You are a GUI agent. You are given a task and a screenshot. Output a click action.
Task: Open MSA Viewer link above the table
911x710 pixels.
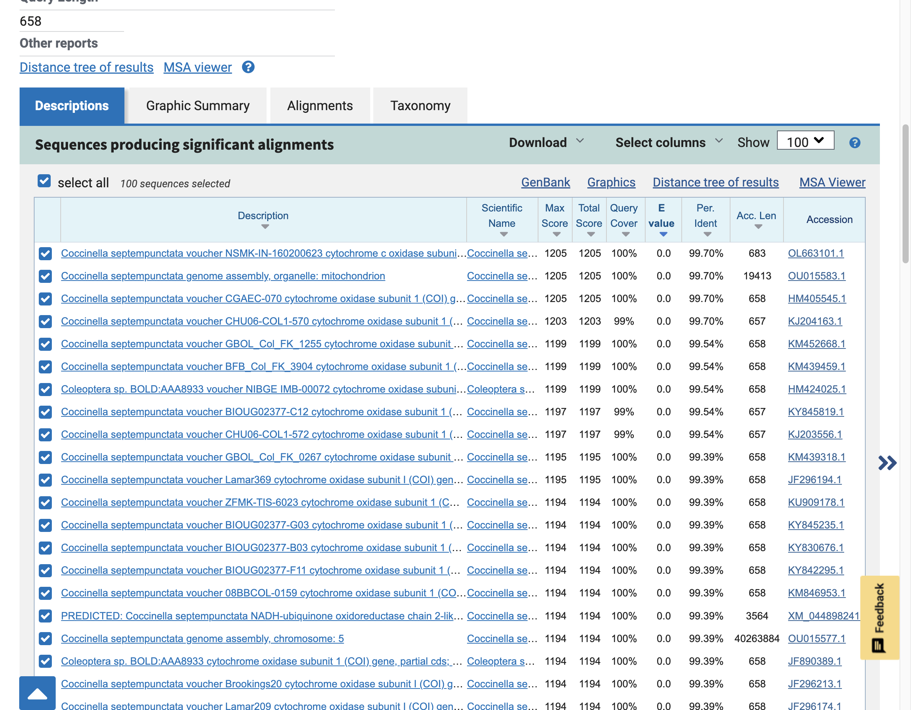(832, 182)
